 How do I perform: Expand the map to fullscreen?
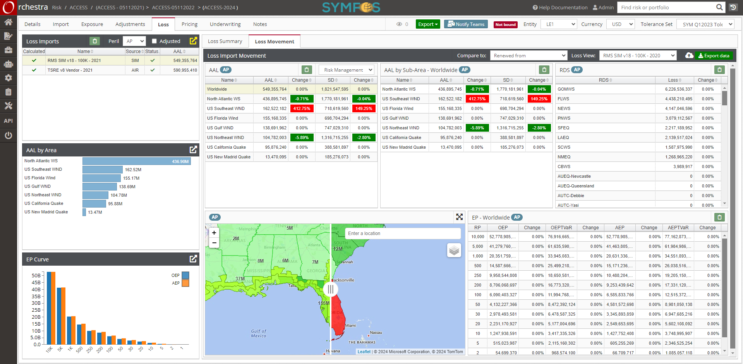pos(459,217)
